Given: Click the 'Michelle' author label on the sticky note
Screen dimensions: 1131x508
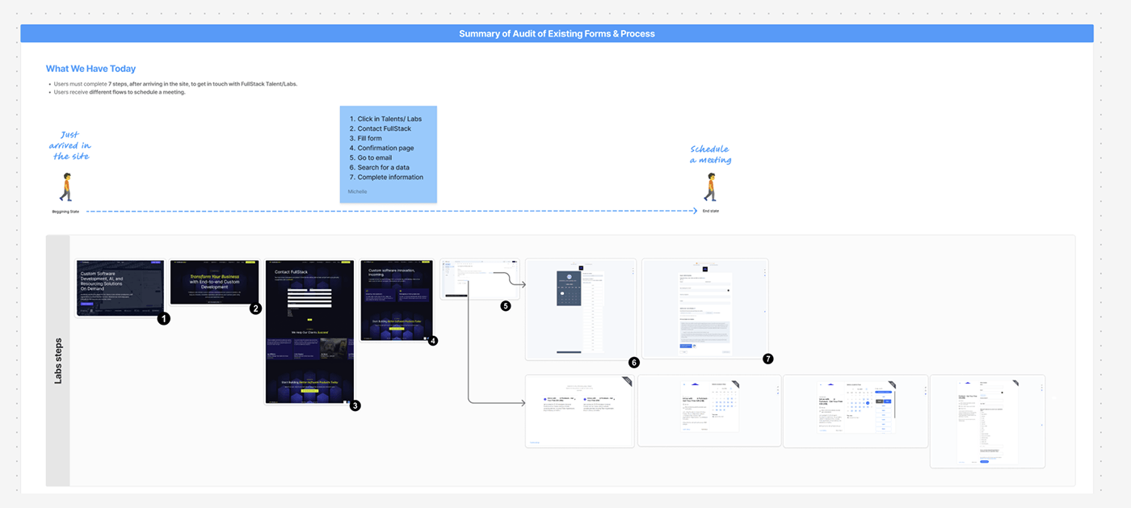Looking at the screenshot, I should point(357,191).
